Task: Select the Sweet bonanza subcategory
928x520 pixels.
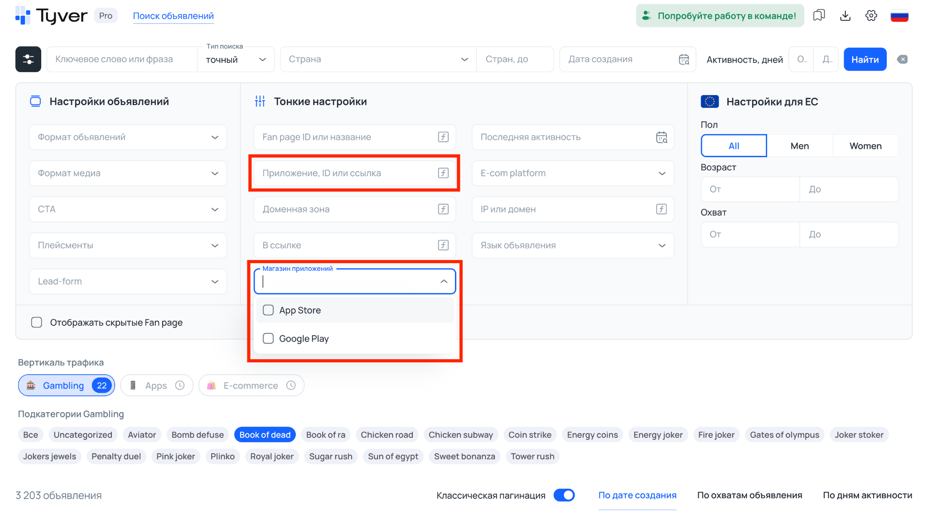Action: coord(464,457)
